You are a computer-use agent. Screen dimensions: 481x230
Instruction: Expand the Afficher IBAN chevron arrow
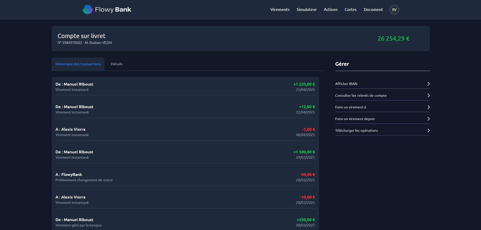point(428,84)
